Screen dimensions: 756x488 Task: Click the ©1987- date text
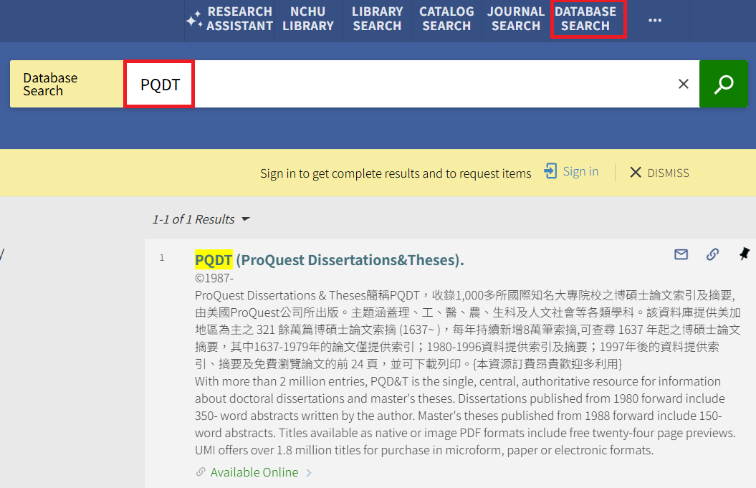coord(214,278)
